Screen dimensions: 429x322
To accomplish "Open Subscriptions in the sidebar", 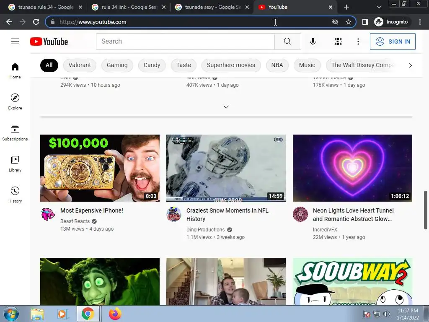I will pos(15,133).
